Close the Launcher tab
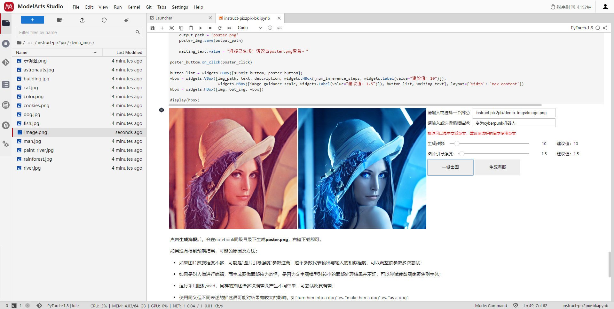This screenshot has height=309, width=614. (x=210, y=18)
